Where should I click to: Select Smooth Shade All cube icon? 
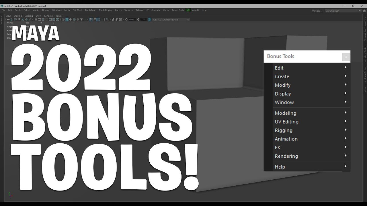click(x=67, y=19)
